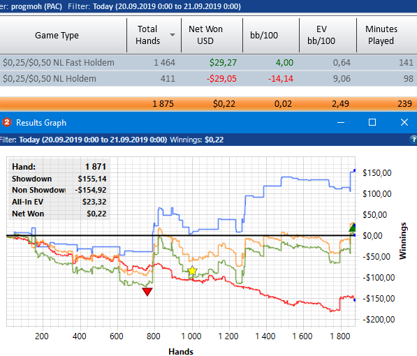Click the 141 minutes played cell

406,63
